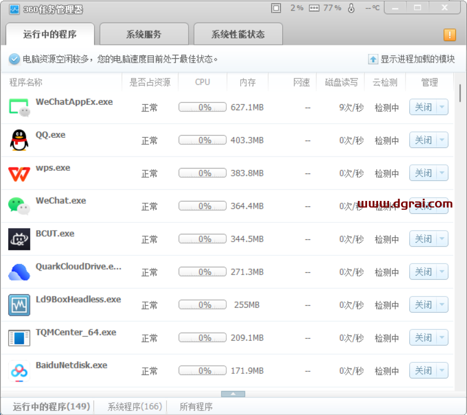
Task: Close BCUT.exe with 关闭 button
Action: point(423,239)
